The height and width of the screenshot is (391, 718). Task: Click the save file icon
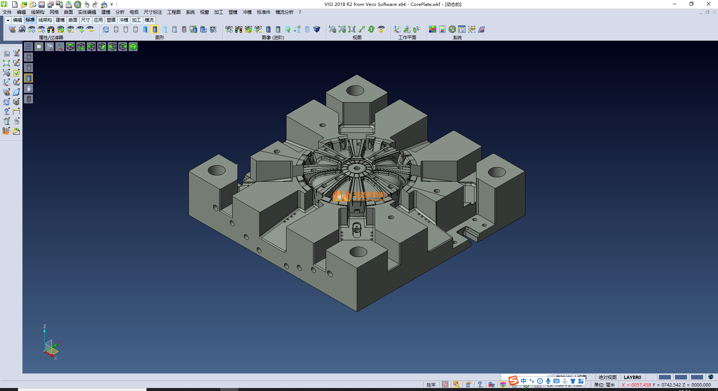42,4
